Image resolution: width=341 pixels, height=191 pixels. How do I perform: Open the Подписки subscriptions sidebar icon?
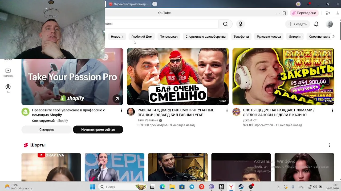click(x=8, y=72)
